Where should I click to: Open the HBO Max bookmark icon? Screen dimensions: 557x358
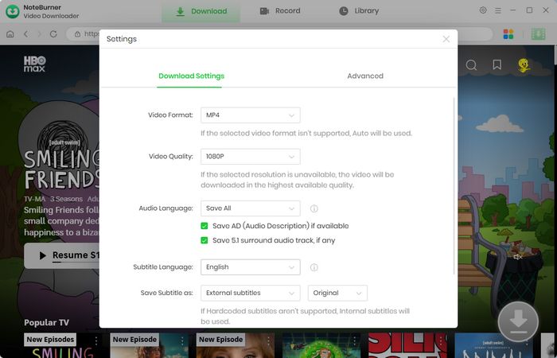pos(497,65)
